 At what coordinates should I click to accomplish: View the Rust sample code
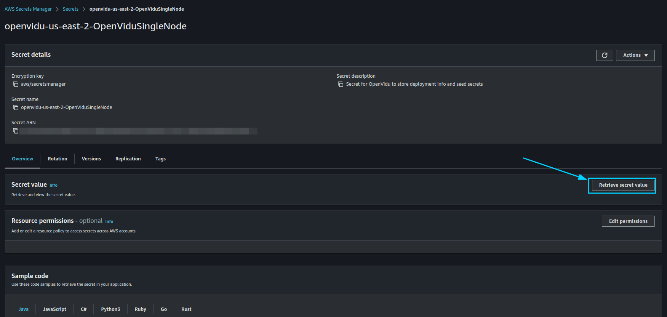[186, 309]
